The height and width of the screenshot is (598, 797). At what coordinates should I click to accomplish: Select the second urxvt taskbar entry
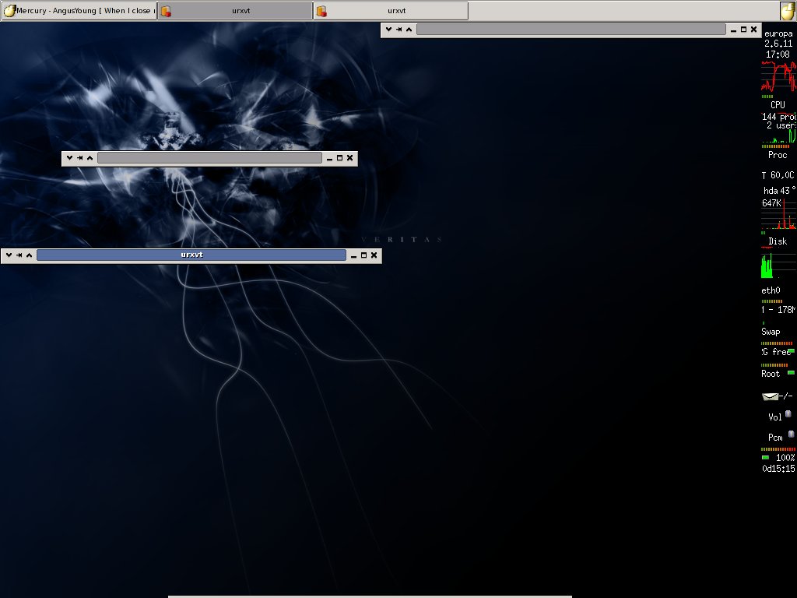point(396,11)
